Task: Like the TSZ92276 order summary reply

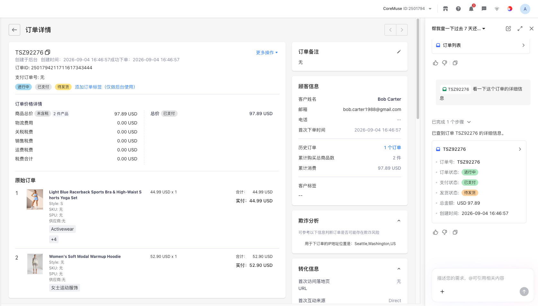Action: pyautogui.click(x=436, y=232)
